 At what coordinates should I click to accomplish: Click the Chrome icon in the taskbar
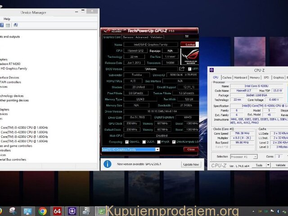pos(42,211)
